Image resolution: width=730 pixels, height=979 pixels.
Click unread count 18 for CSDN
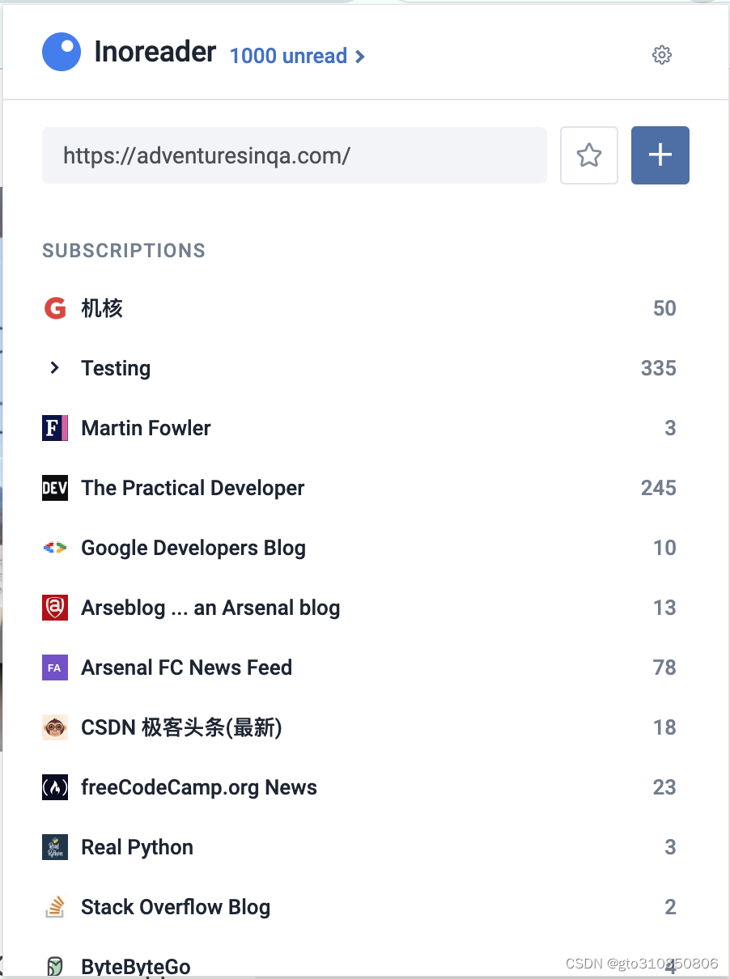664,727
